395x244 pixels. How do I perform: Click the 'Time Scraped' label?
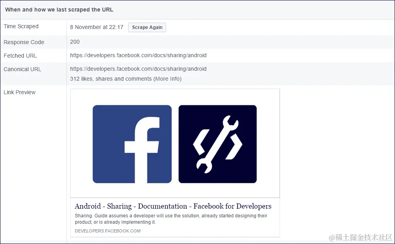tap(21, 26)
